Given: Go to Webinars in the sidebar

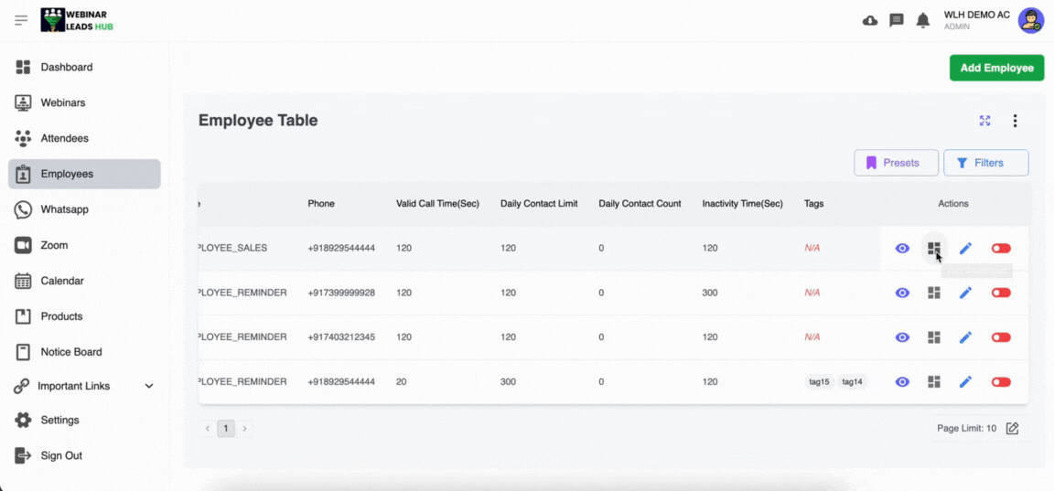Looking at the screenshot, I should (x=62, y=102).
